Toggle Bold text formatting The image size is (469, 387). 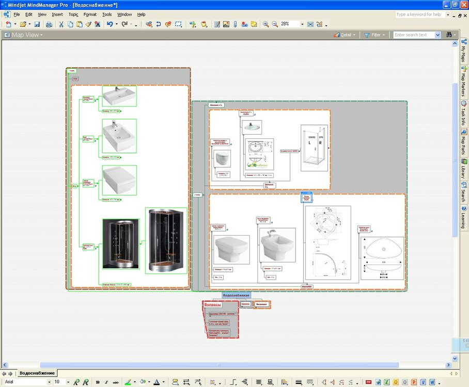pos(98,382)
